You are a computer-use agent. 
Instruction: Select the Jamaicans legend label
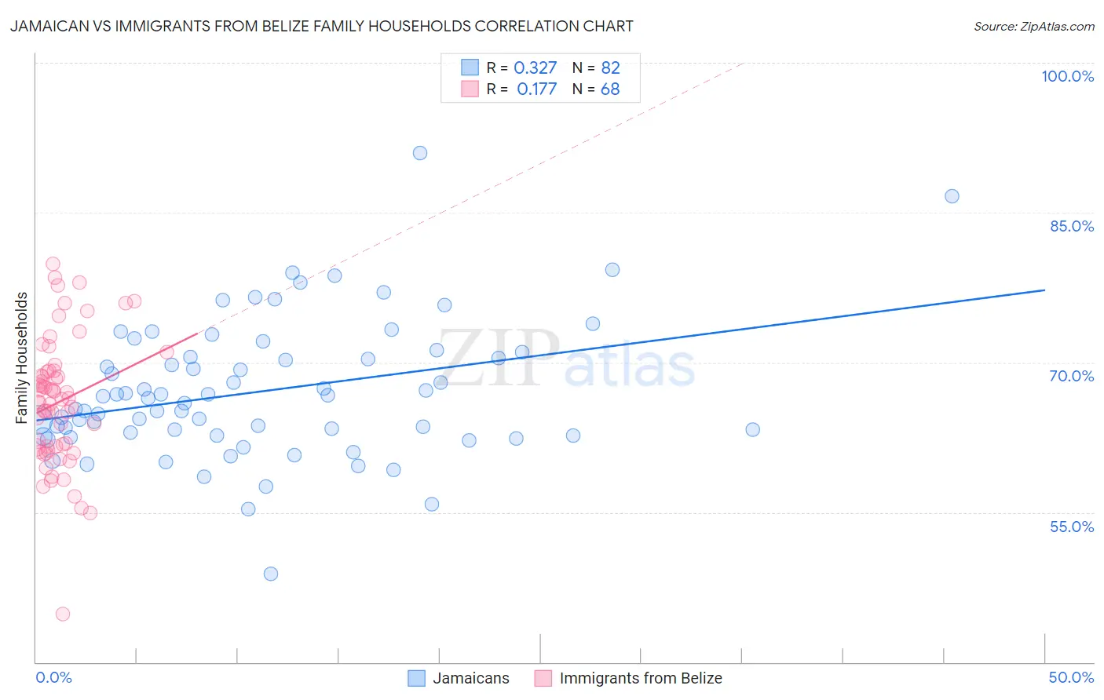pyautogui.click(x=471, y=678)
